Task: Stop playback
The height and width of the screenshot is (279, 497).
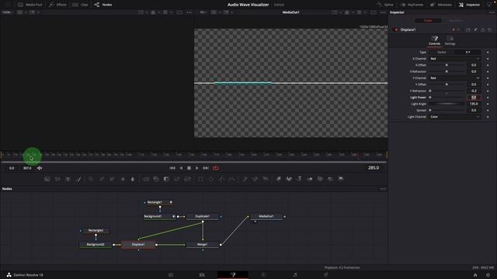Action: pos(189,168)
